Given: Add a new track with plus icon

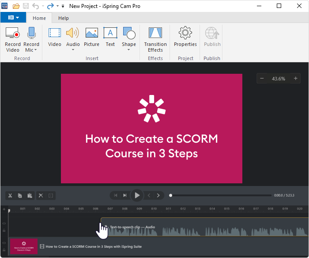Looking at the screenshot, I should point(4,209).
